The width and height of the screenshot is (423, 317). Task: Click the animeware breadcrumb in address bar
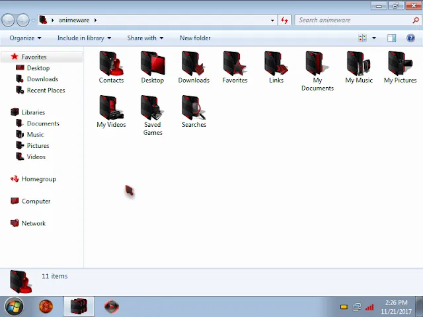[74, 20]
